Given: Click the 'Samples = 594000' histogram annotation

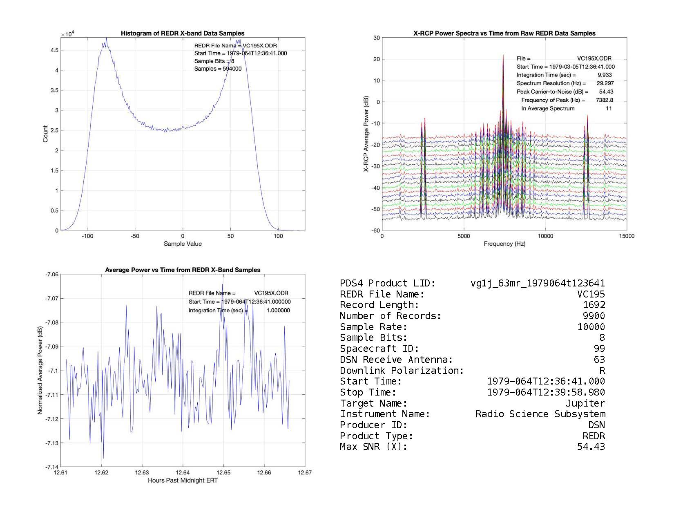Looking at the screenshot, I should 218,69.
